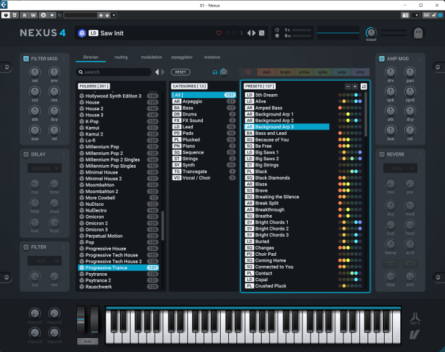
Task: Open FILTER MOD panel options menu
Action: (64, 59)
